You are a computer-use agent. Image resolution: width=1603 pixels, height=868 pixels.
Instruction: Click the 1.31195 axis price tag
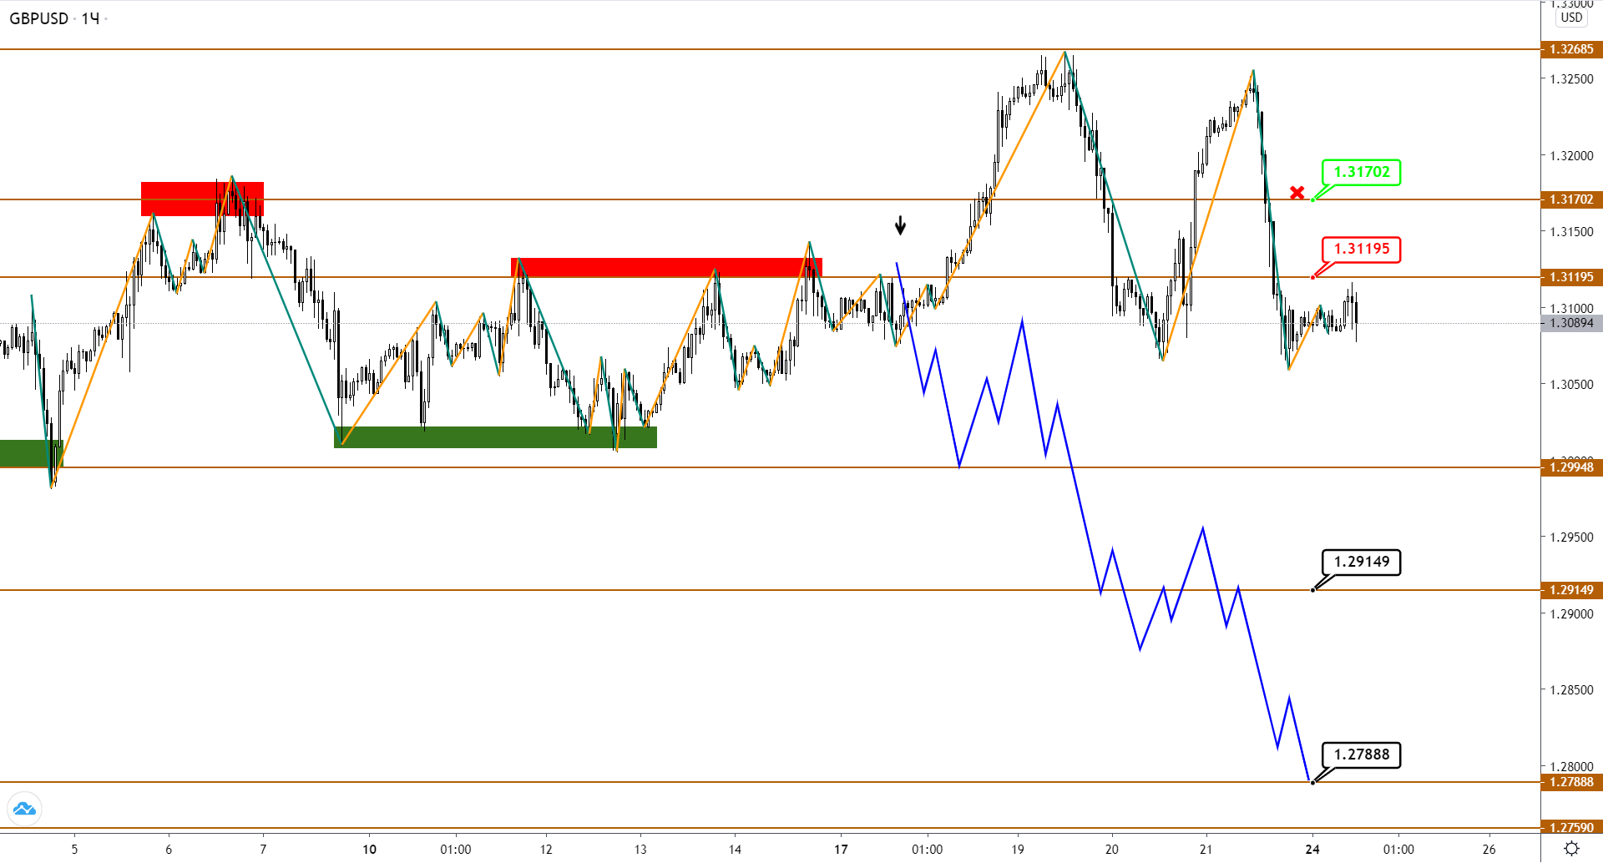[x=1571, y=277]
